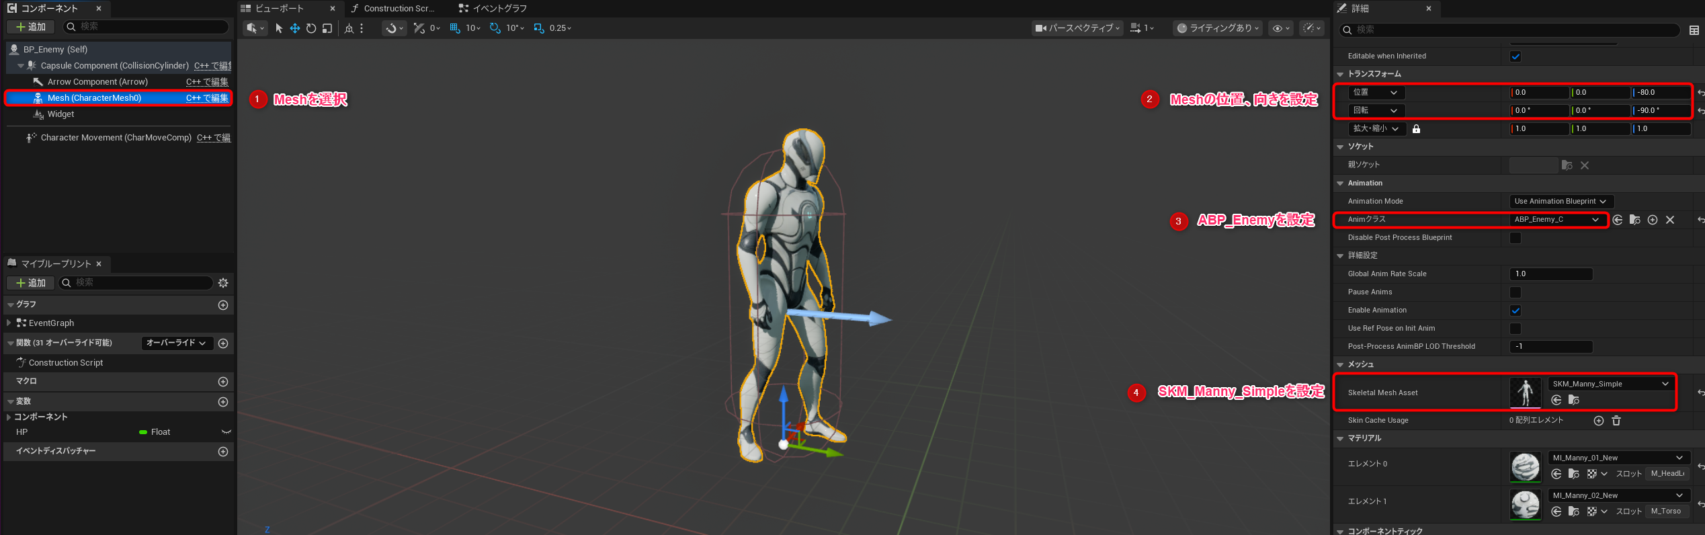Open the Perspective view mode button
The image size is (1705, 535).
1077,28
